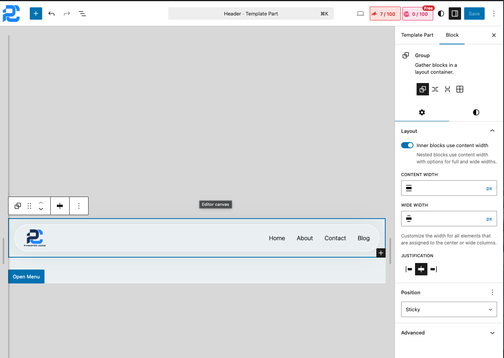The width and height of the screenshot is (504, 358).
Task: Open the block inserter plus button
Action: tap(36, 14)
